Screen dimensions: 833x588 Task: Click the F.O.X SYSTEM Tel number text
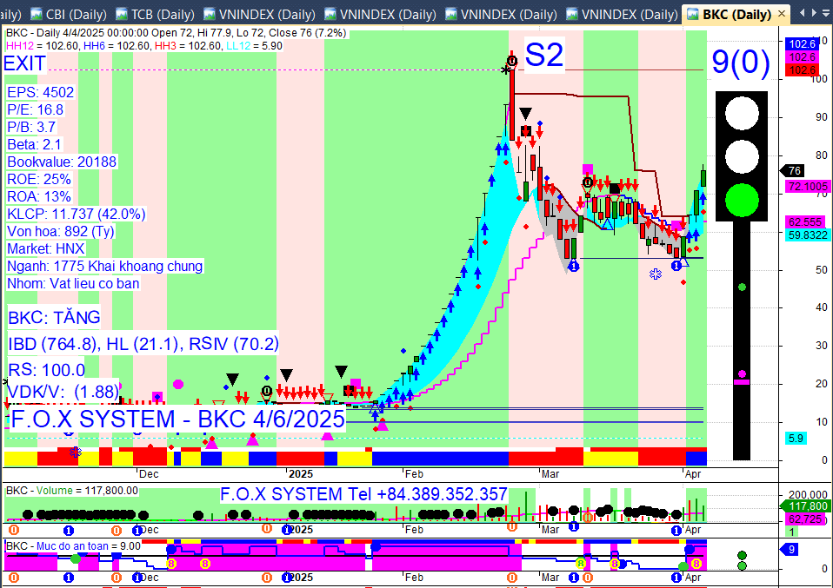pyautogui.click(x=364, y=494)
